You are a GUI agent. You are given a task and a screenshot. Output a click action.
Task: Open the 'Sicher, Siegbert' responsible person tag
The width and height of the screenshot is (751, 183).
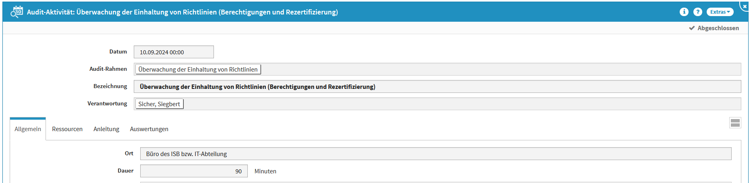(x=159, y=104)
